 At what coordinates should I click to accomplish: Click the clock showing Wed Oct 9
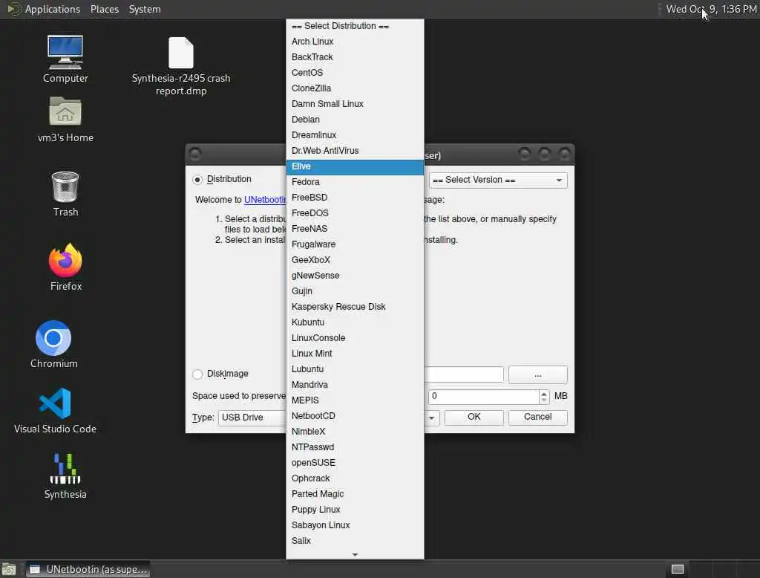[x=710, y=9]
